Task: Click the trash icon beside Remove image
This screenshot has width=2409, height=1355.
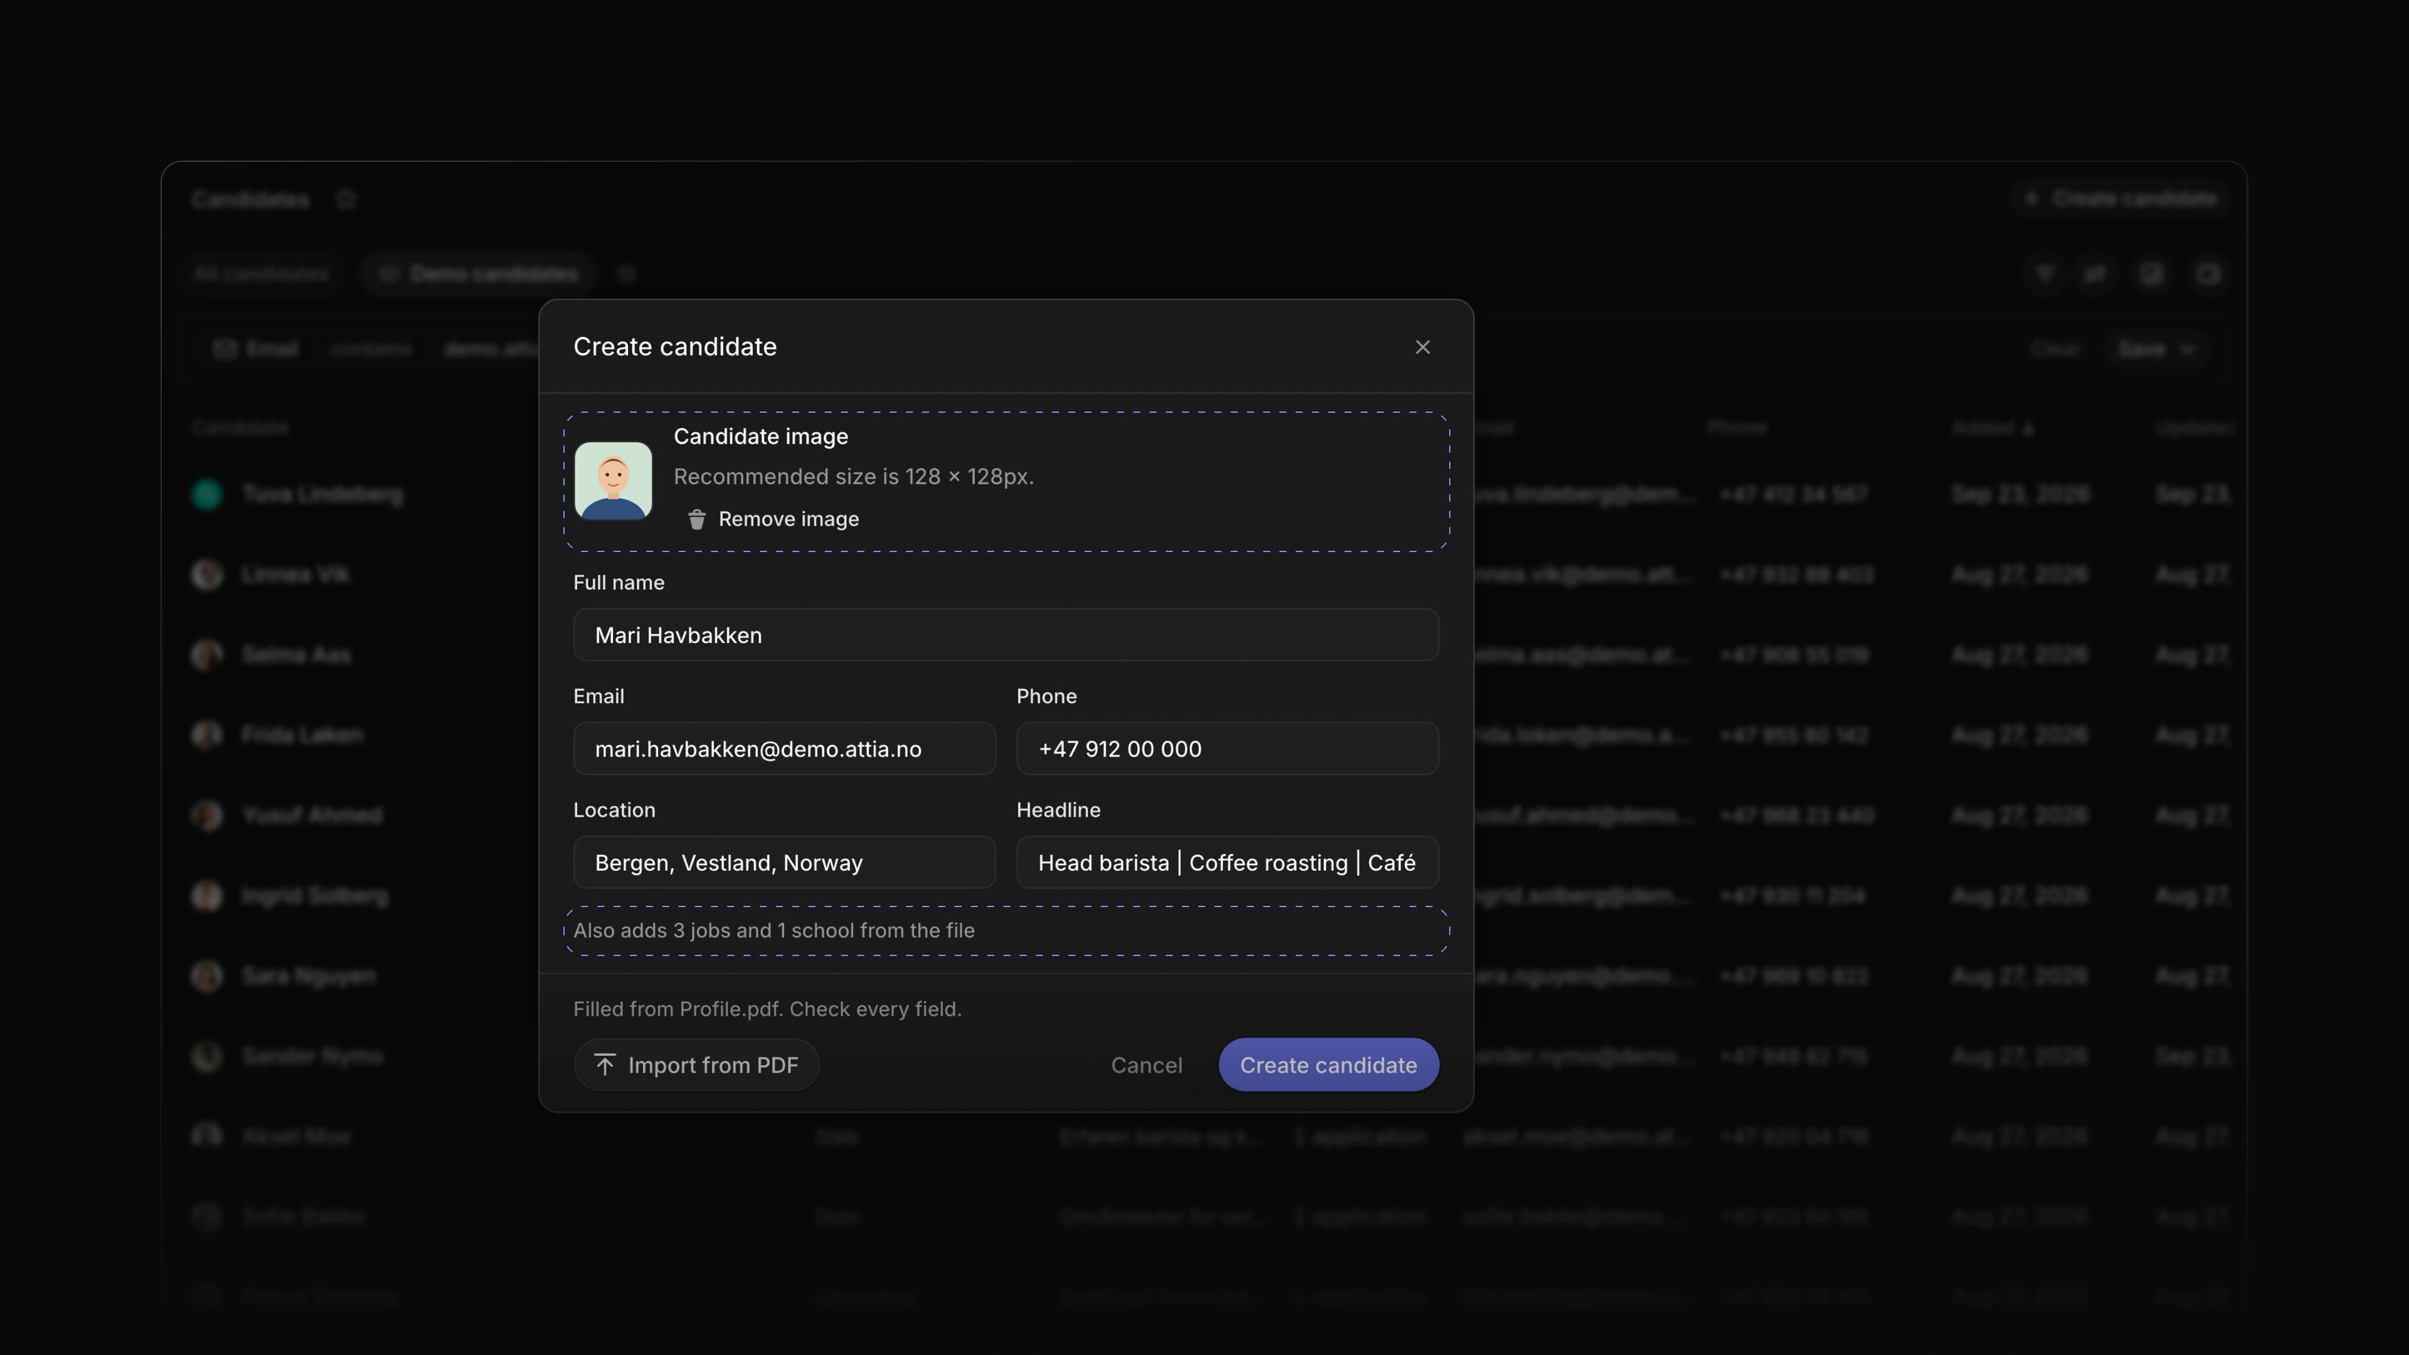Action: (697, 519)
